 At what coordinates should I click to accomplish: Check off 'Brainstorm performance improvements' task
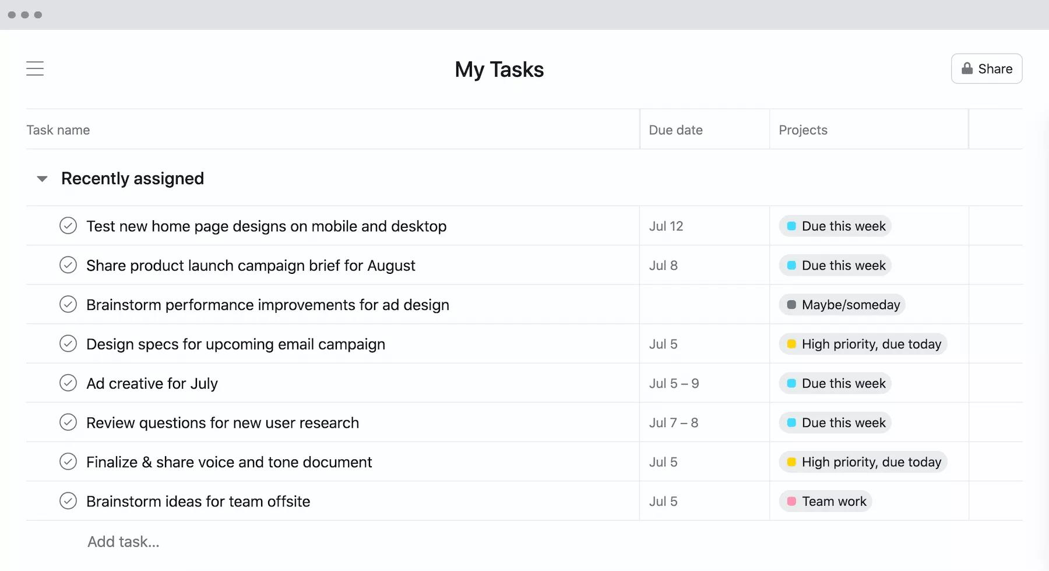click(x=68, y=305)
